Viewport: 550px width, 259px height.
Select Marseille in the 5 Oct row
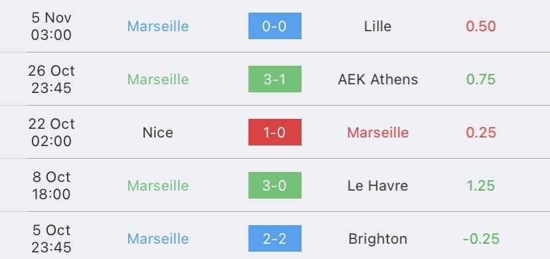tap(158, 239)
